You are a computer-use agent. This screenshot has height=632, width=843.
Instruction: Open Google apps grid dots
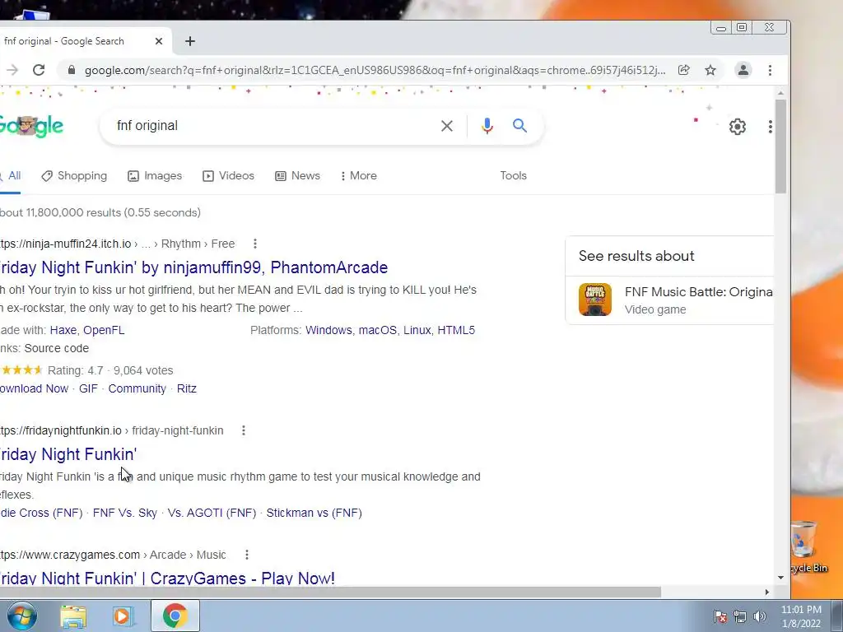pyautogui.click(x=770, y=126)
